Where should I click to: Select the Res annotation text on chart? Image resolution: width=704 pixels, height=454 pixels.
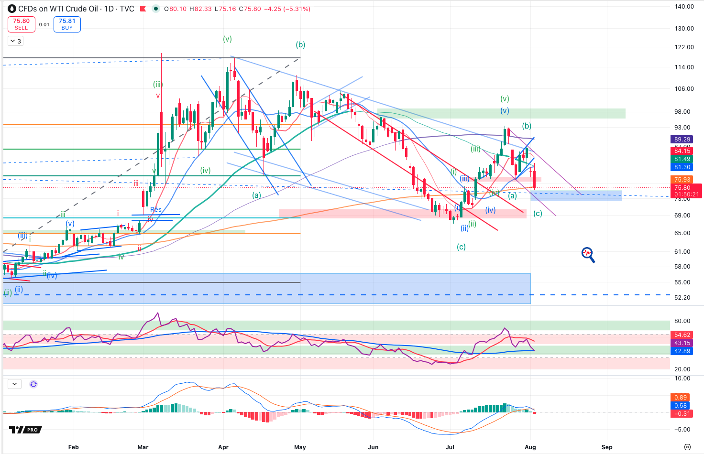156,209
